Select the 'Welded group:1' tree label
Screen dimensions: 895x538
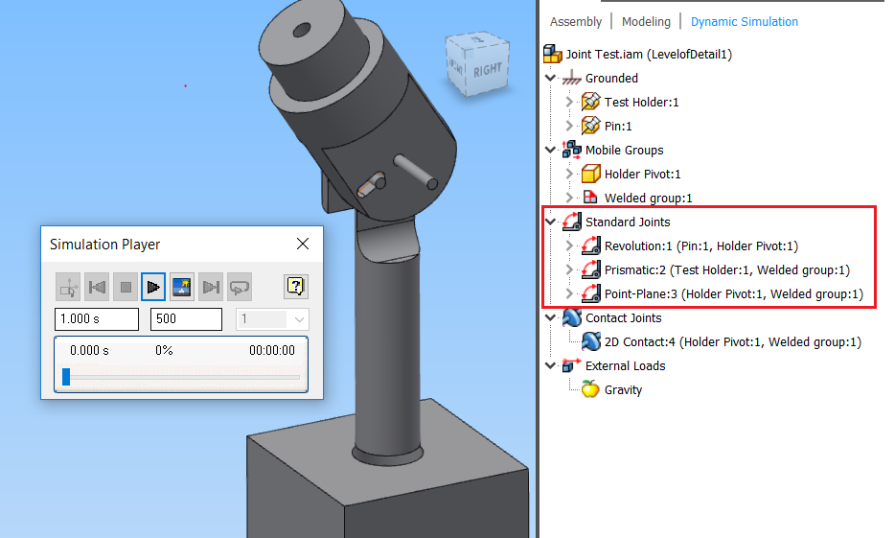(x=649, y=199)
